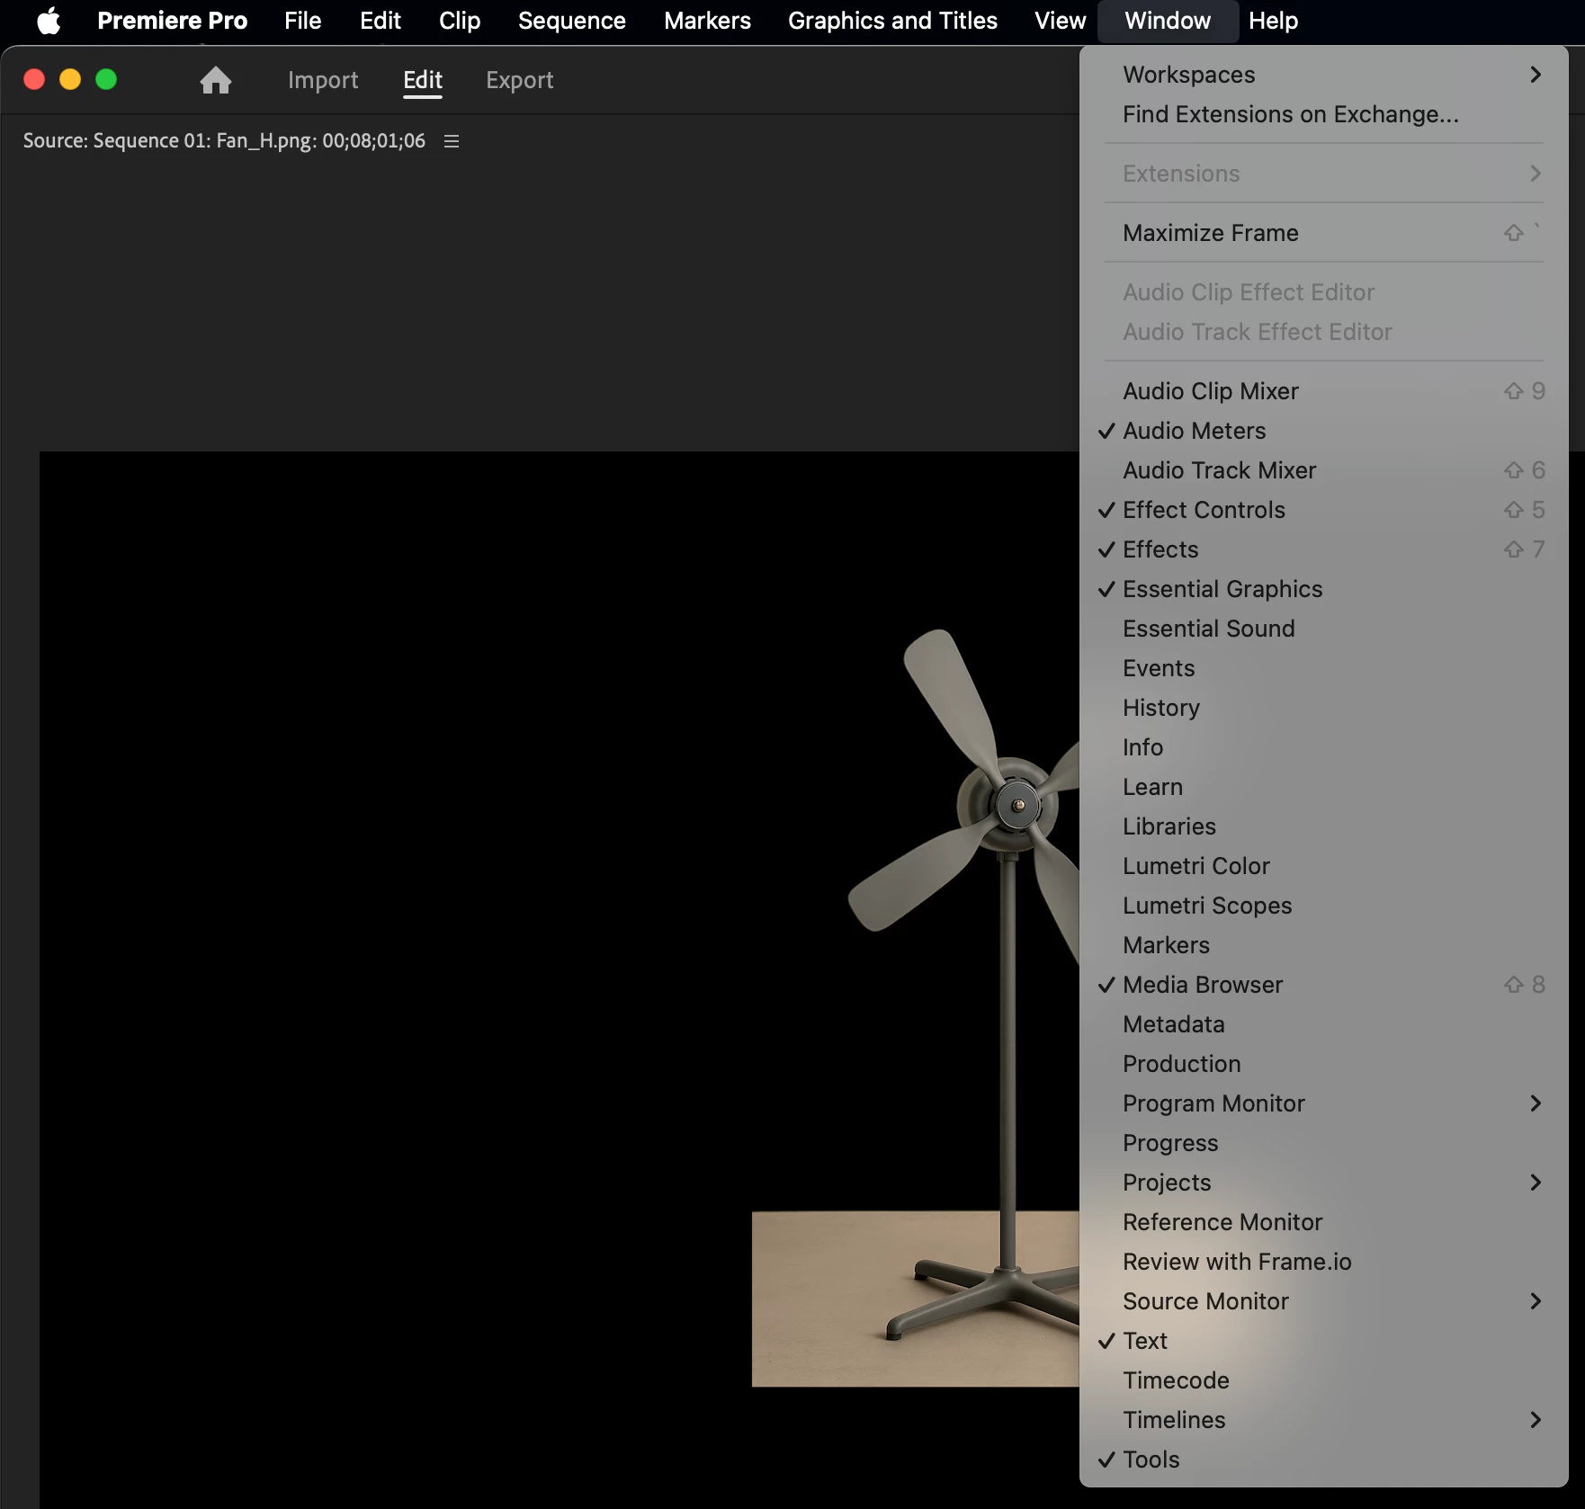Image resolution: width=1585 pixels, height=1509 pixels.
Task: Uncheck Media Browser in Window menu
Action: point(1324,985)
